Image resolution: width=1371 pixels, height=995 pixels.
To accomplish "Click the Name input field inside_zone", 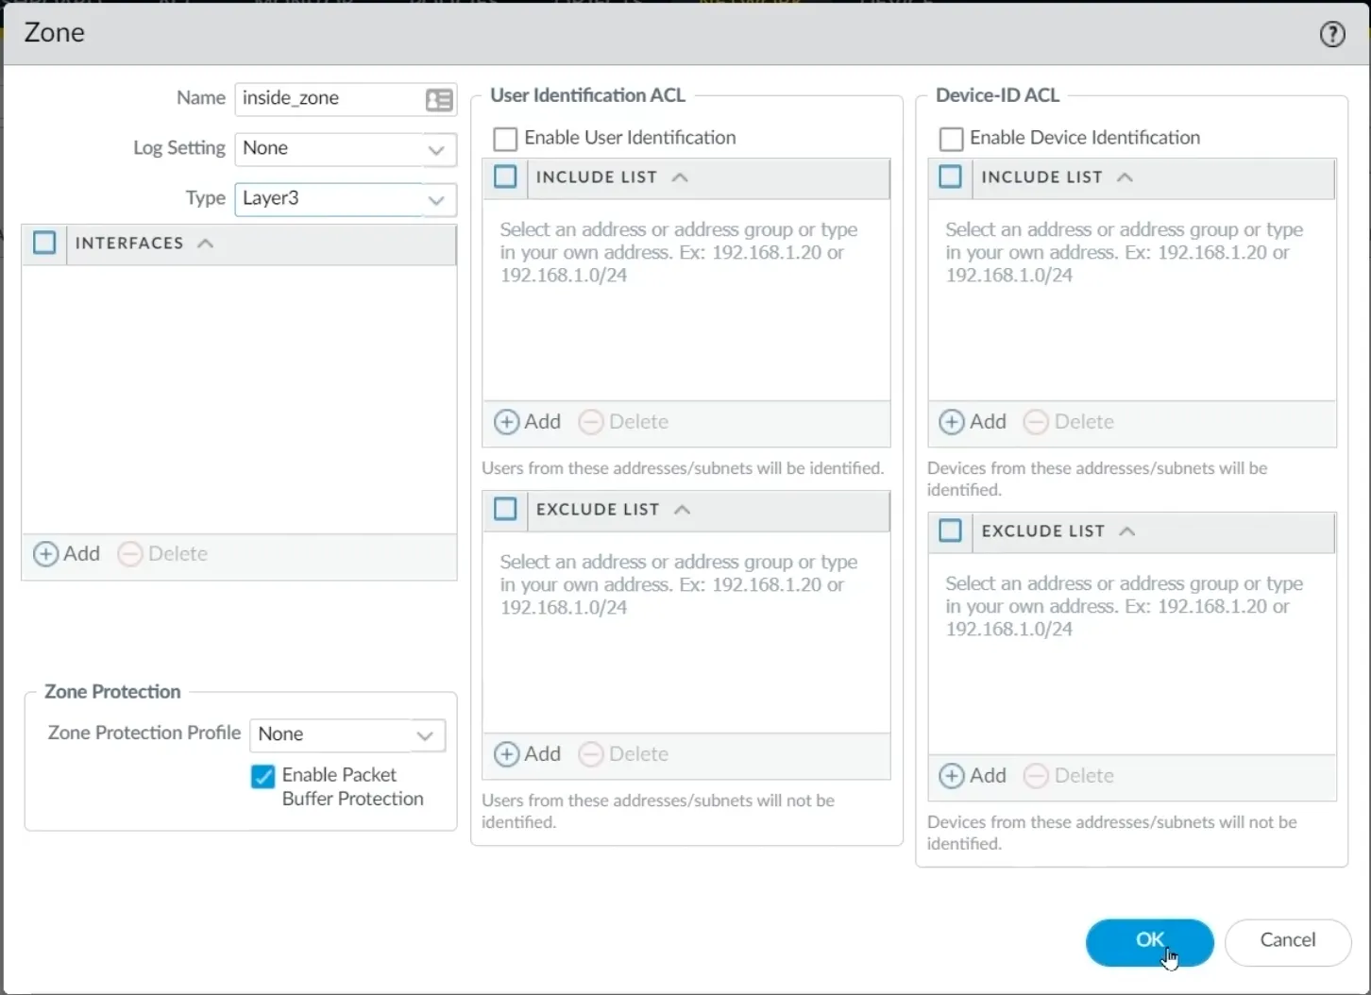I will [x=329, y=98].
